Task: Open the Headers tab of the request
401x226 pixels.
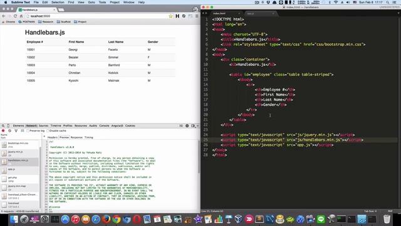Action: click(53, 137)
